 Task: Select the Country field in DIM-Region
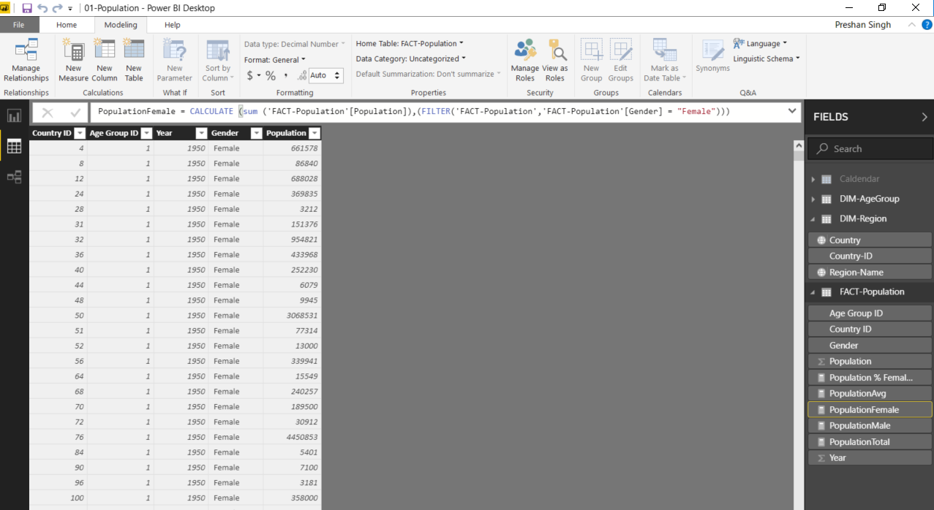coord(870,240)
